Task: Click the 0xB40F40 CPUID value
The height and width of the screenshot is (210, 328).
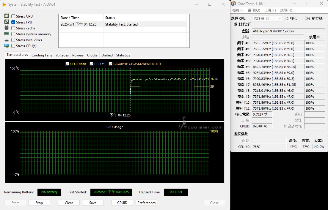Action: coord(262,126)
